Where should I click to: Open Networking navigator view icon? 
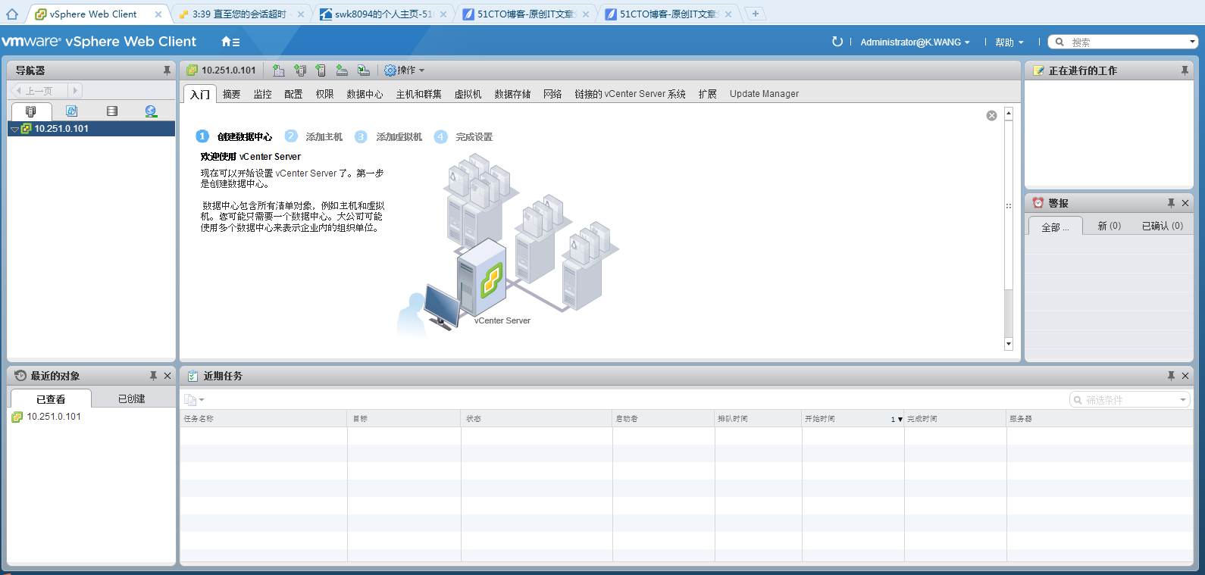pyautogui.click(x=151, y=111)
